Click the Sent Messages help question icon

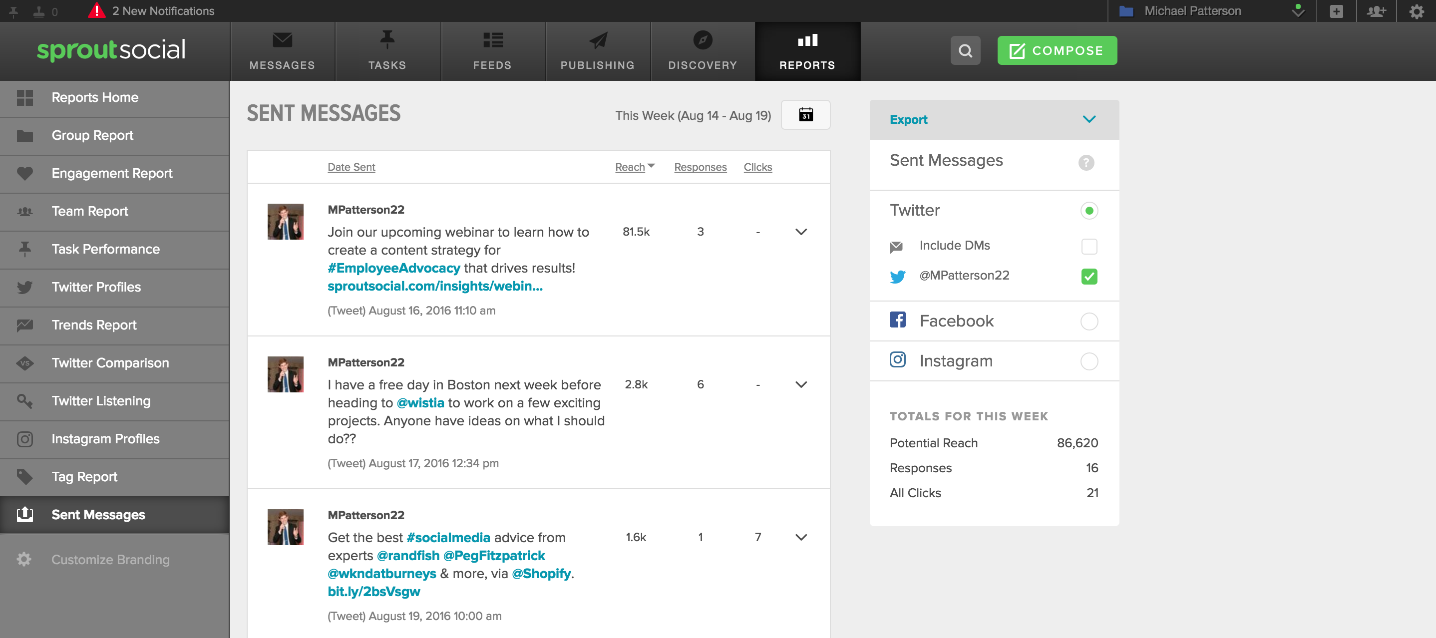pos(1086,162)
